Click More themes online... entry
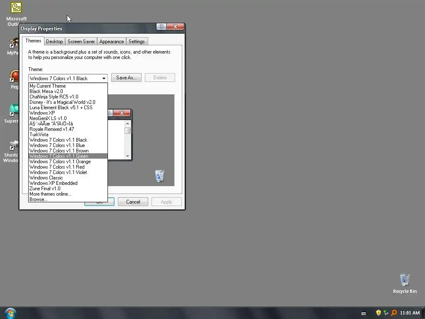Viewport: 425px width, 319px height. coord(68,194)
